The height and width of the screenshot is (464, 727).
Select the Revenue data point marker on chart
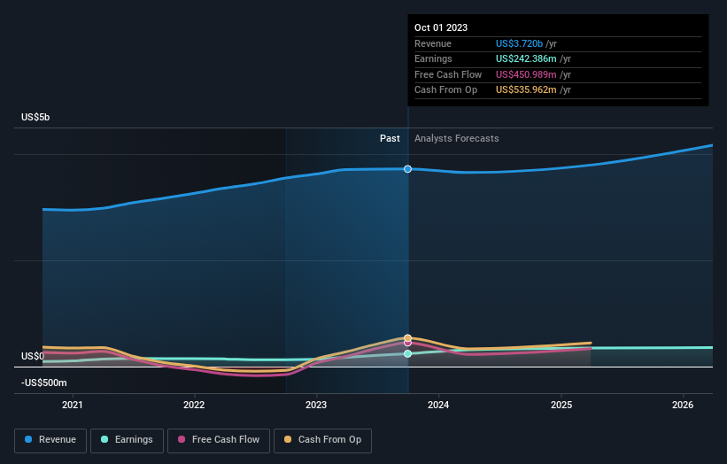[x=407, y=169]
